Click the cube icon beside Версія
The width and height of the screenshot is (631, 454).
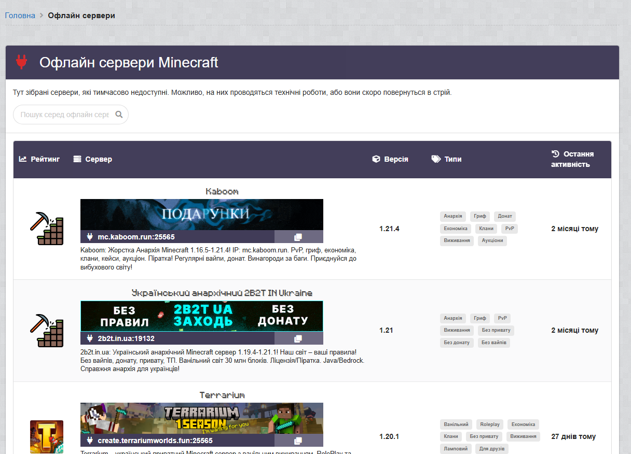[x=376, y=159]
